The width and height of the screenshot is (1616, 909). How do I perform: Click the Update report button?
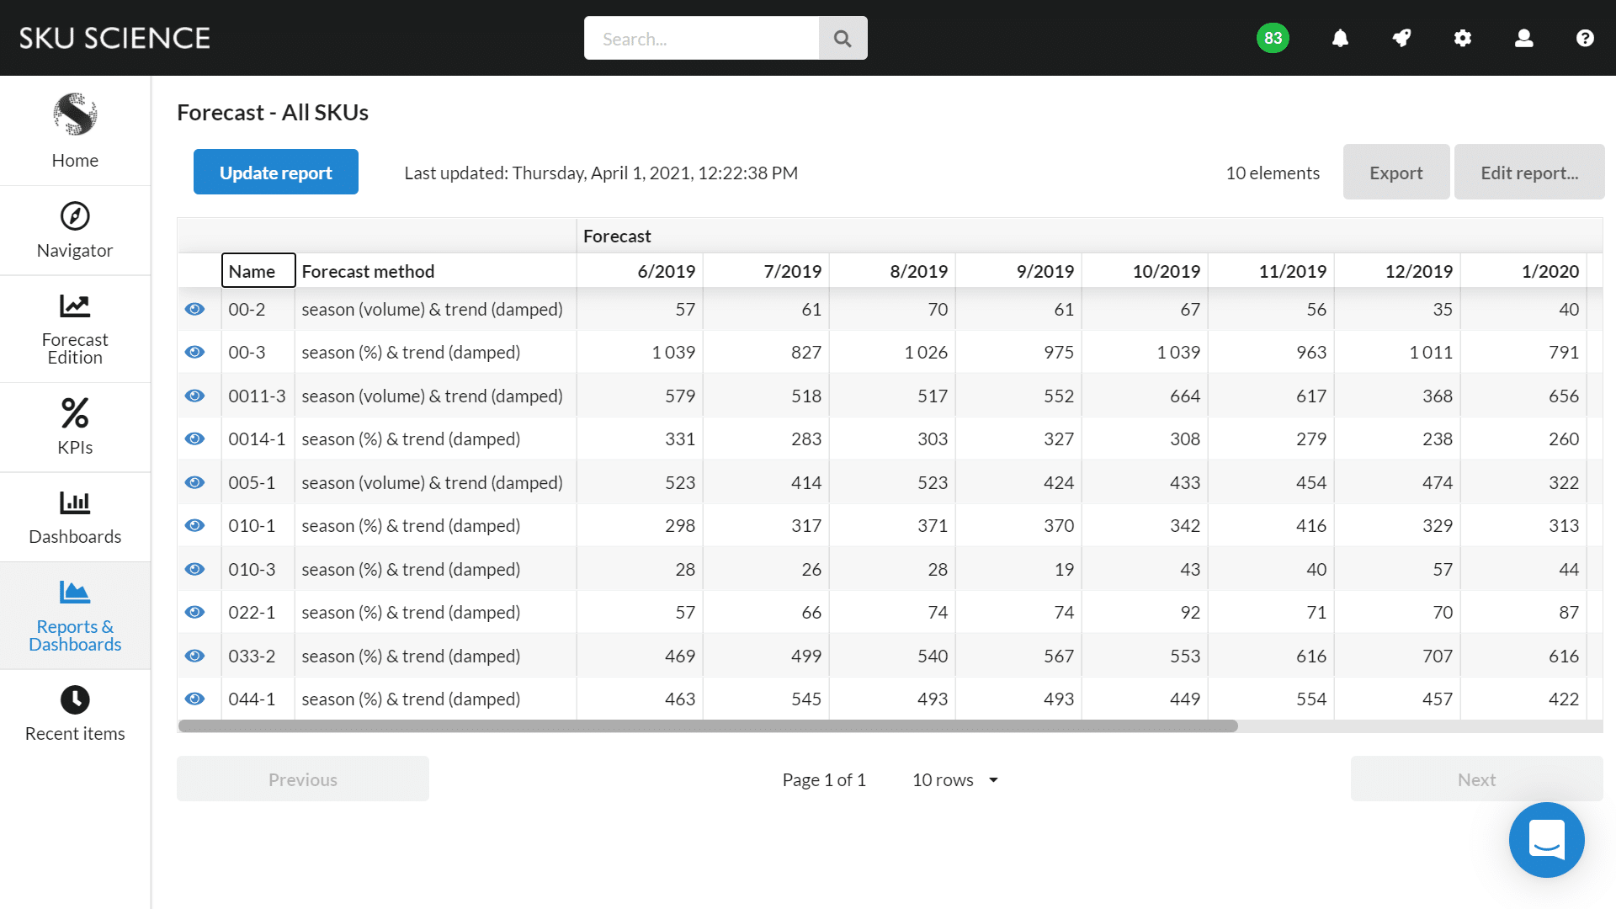(x=275, y=173)
